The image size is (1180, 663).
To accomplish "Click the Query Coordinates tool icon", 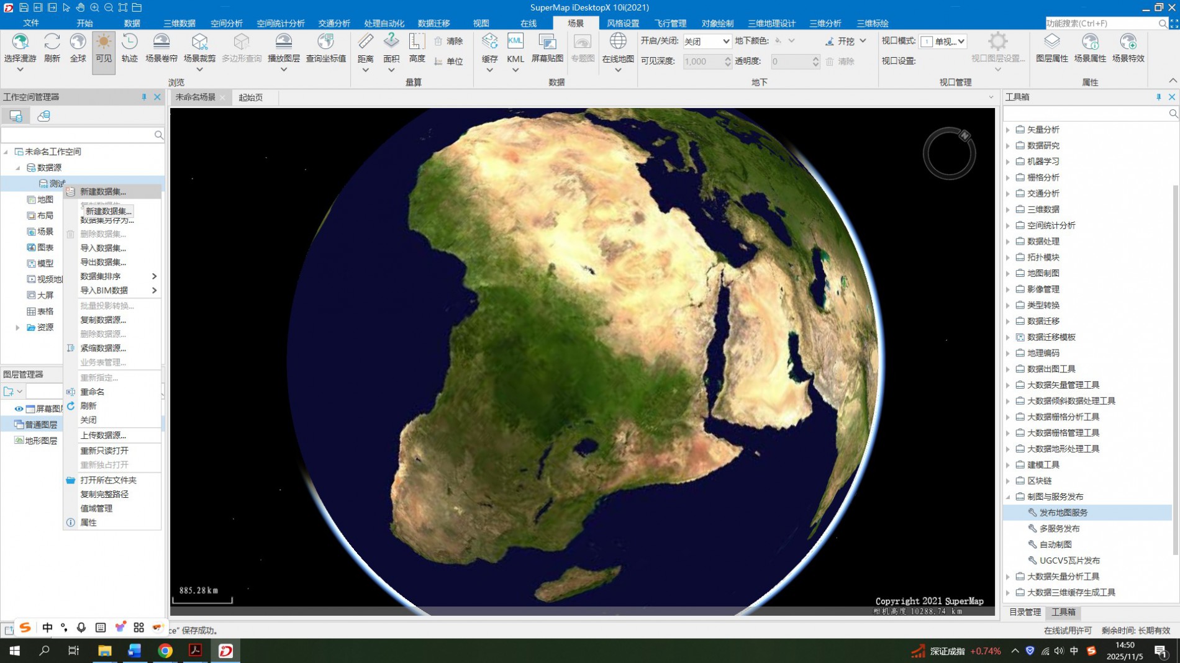I will click(x=325, y=42).
